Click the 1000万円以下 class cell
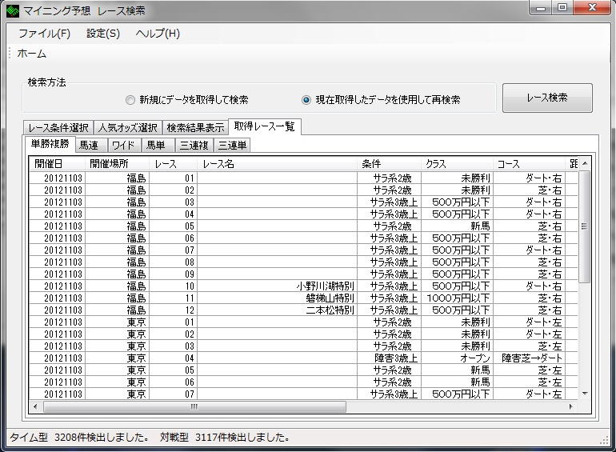This screenshot has height=452, width=616. (x=458, y=298)
